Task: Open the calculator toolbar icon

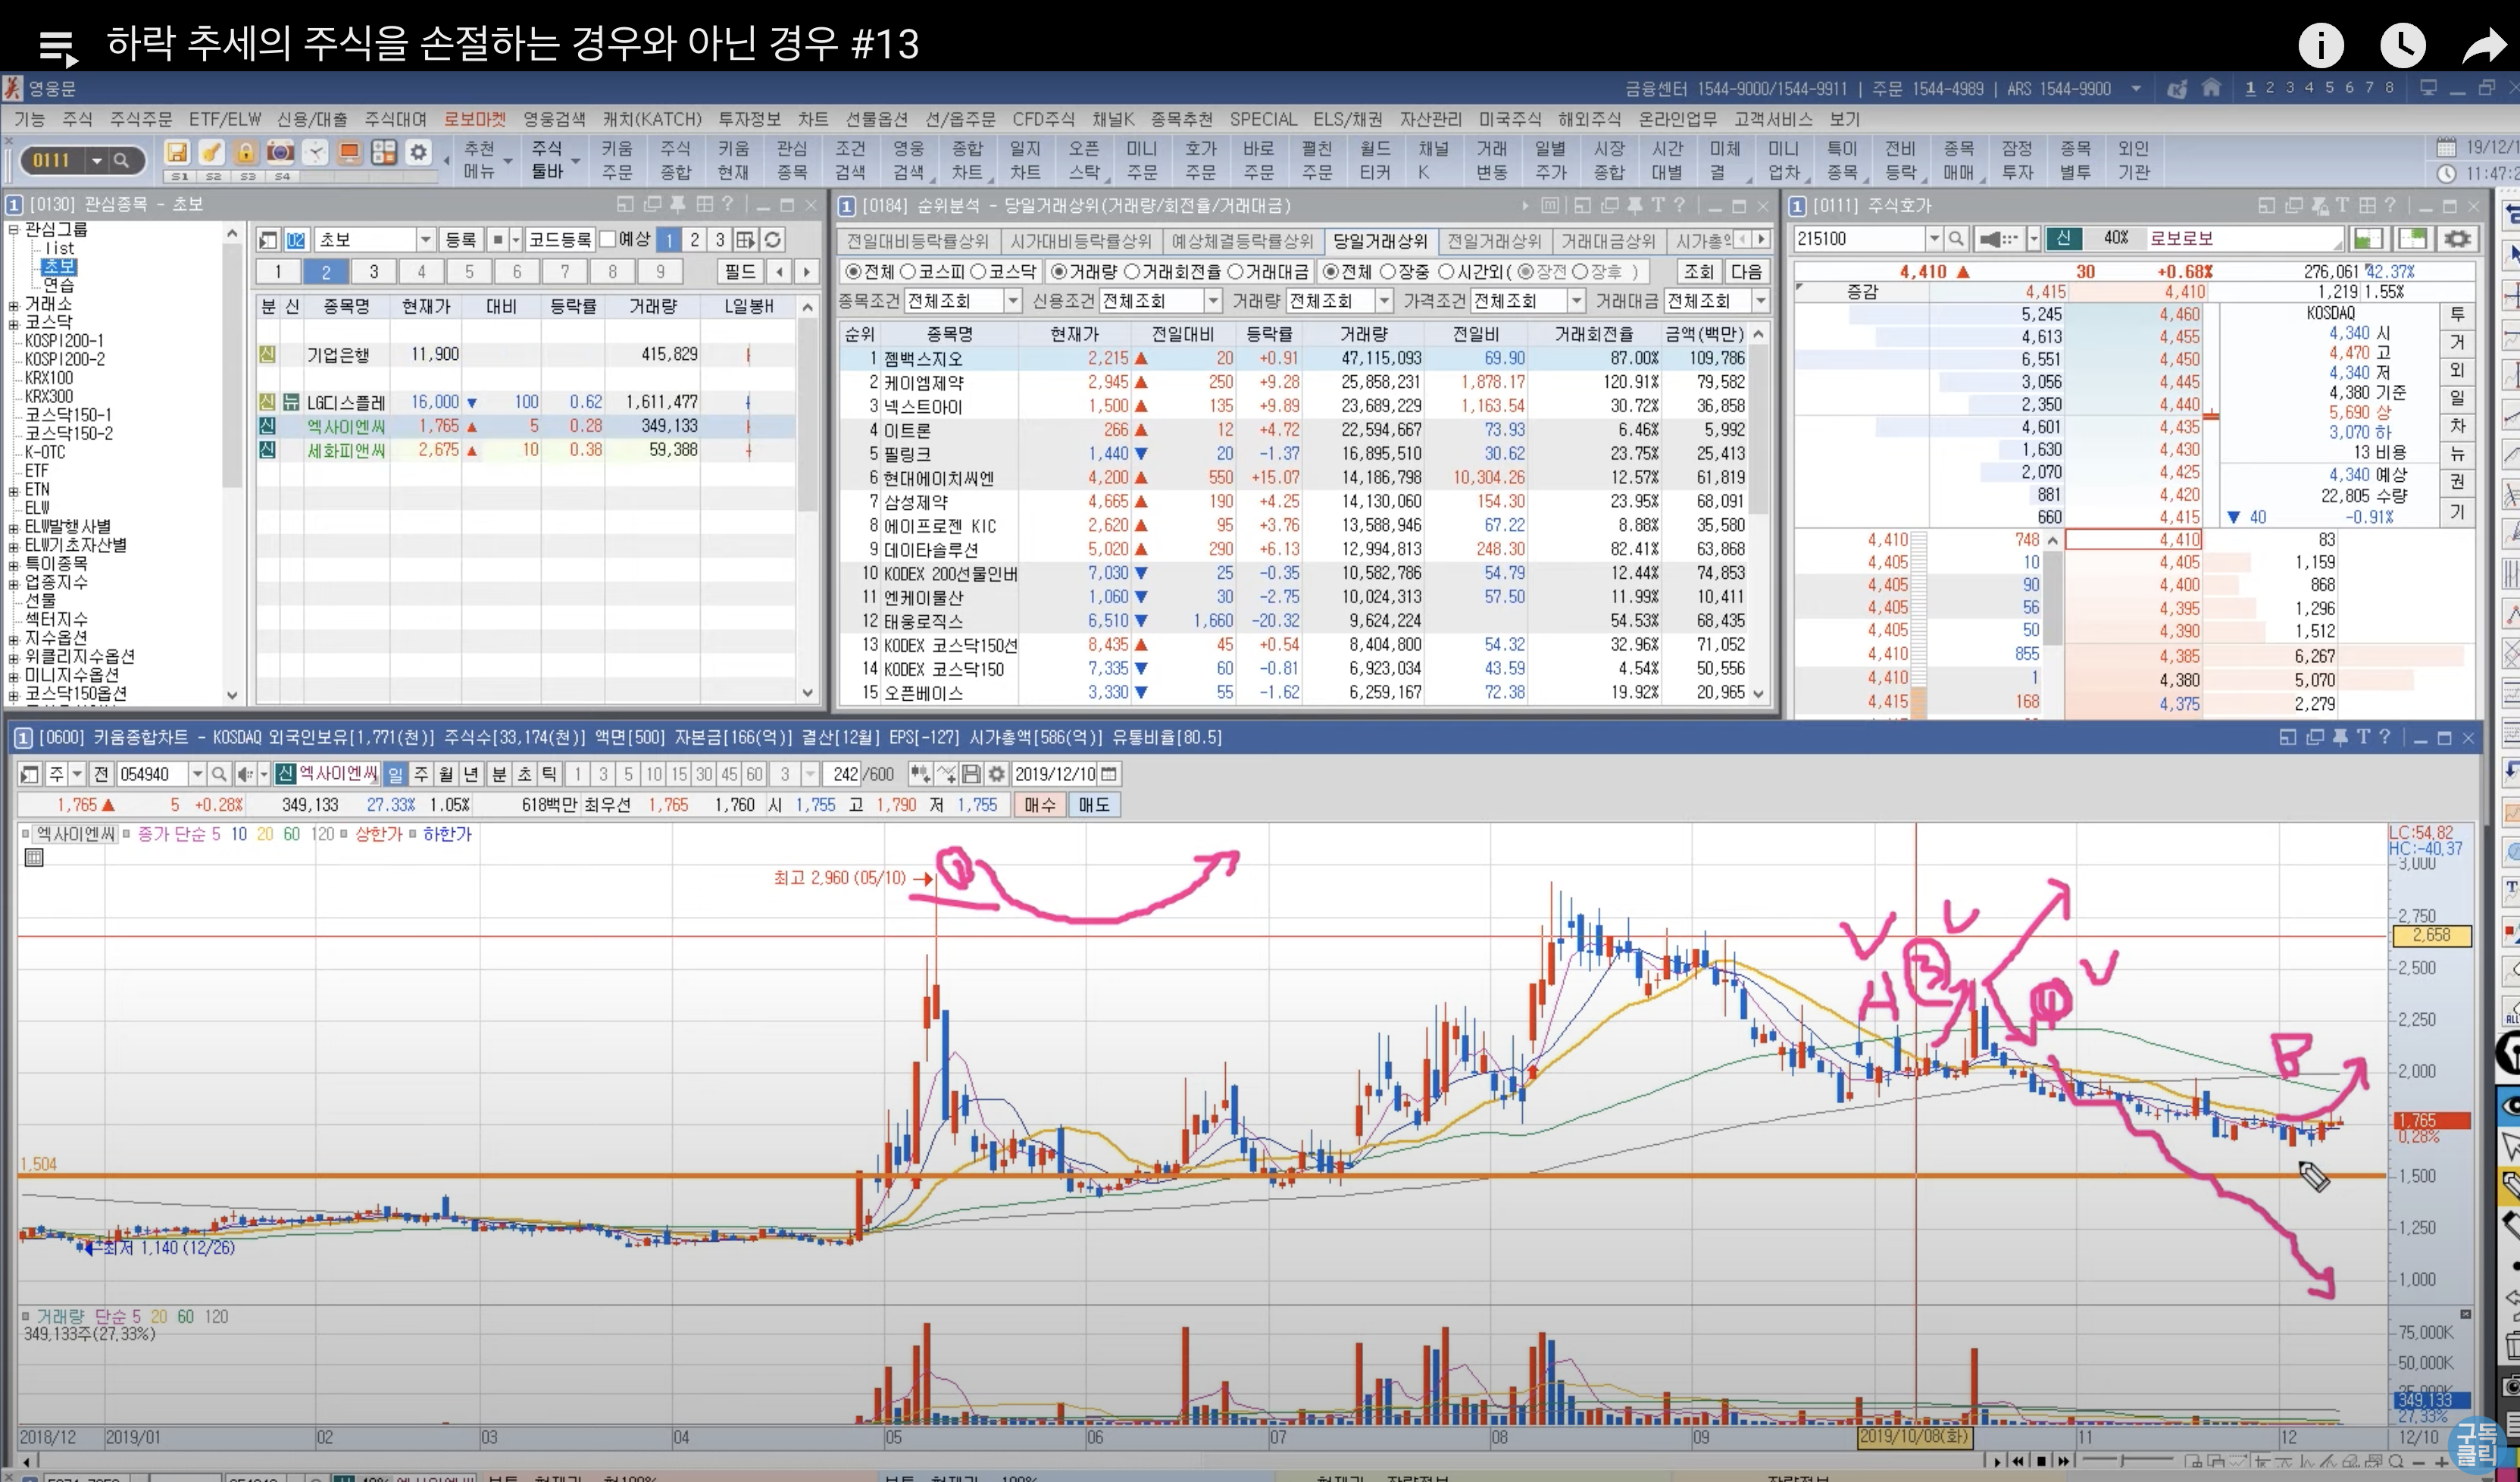Action: [384, 152]
